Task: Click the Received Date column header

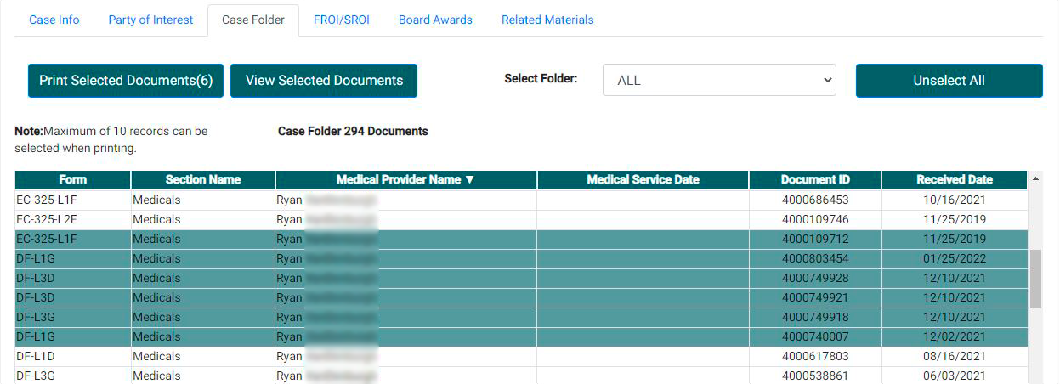Action: (x=954, y=180)
